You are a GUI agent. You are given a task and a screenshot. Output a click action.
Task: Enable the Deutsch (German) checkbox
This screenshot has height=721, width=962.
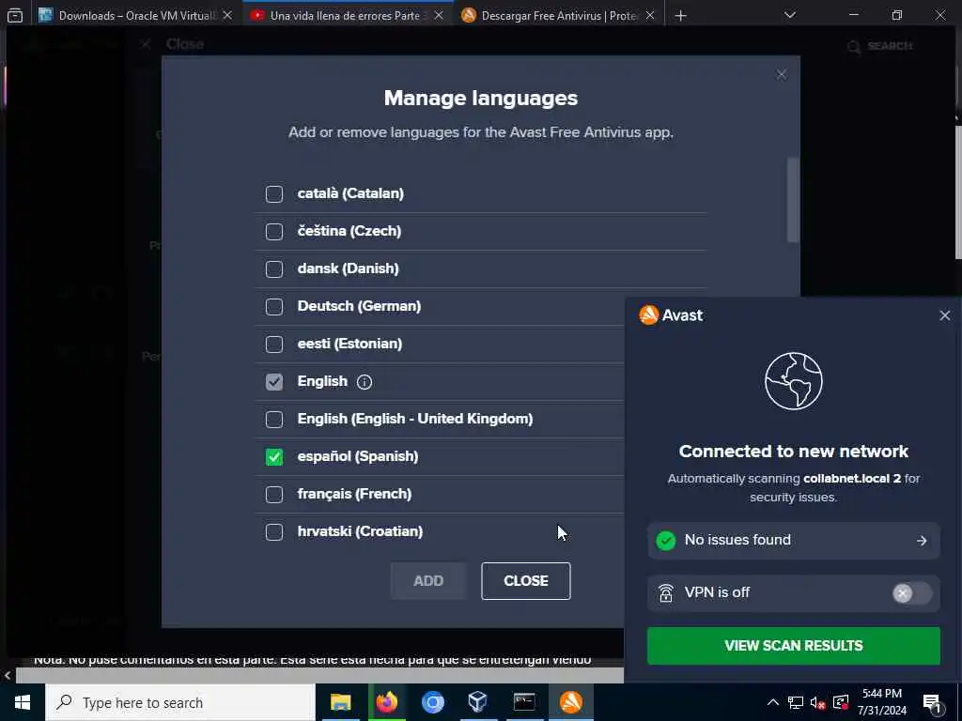pos(274,306)
